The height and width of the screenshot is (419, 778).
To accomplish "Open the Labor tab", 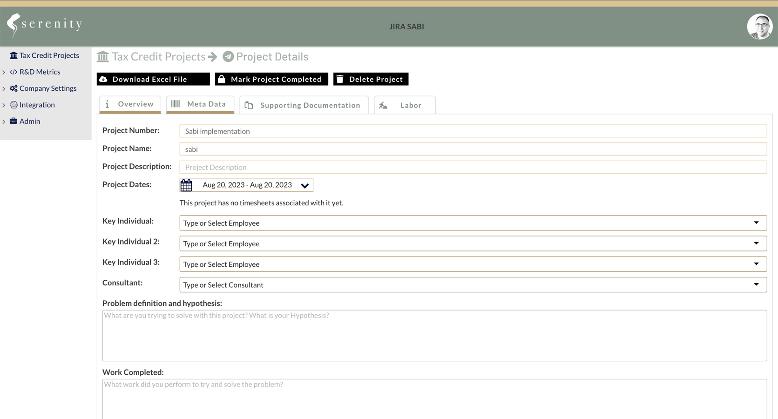I will click(x=405, y=105).
